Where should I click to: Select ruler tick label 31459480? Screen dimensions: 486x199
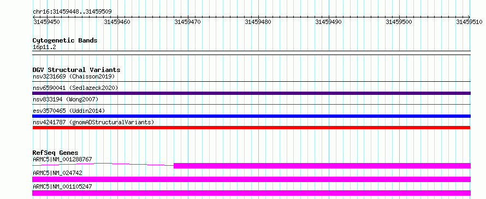258,22
